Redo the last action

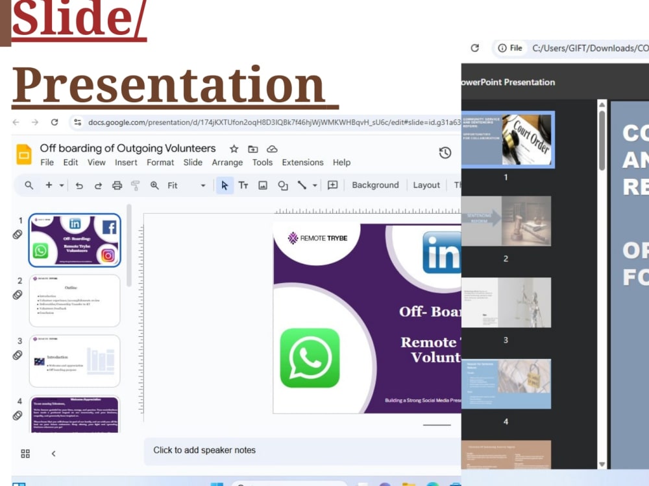98,185
